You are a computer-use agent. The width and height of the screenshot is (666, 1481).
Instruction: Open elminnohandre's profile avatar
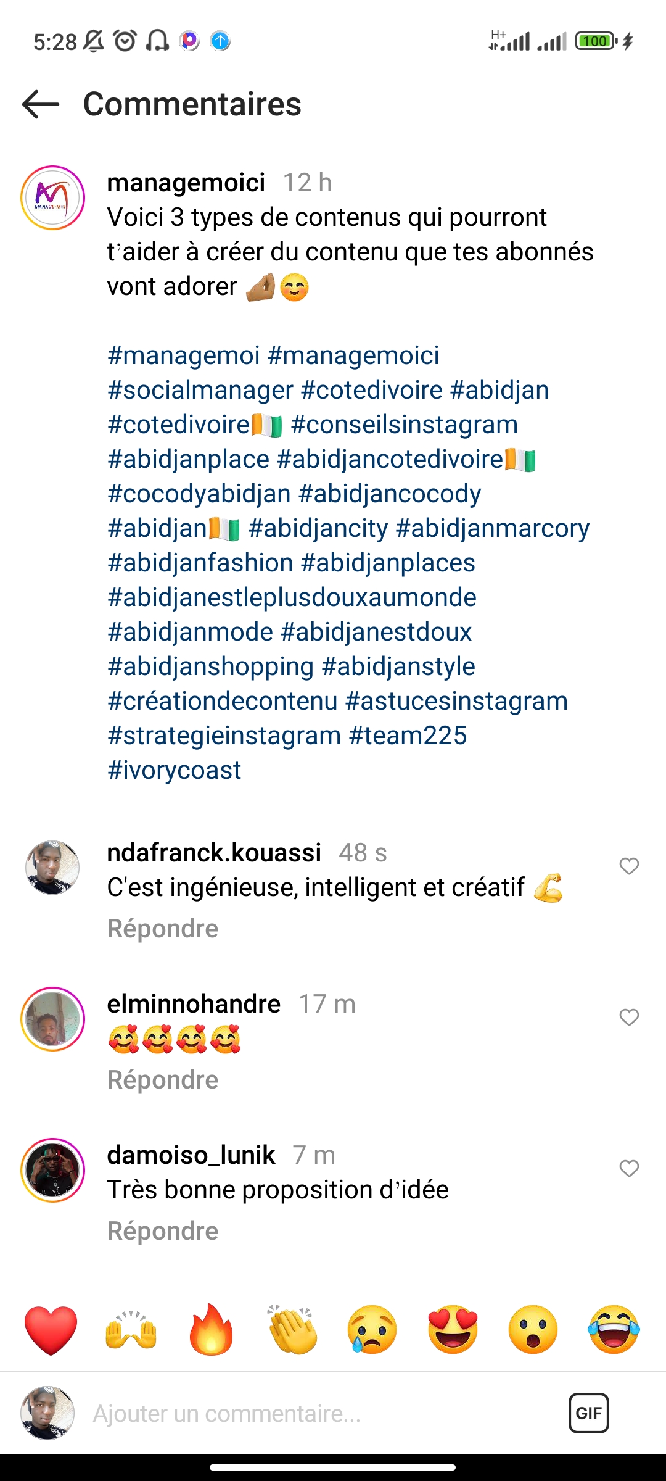pyautogui.click(x=52, y=1019)
